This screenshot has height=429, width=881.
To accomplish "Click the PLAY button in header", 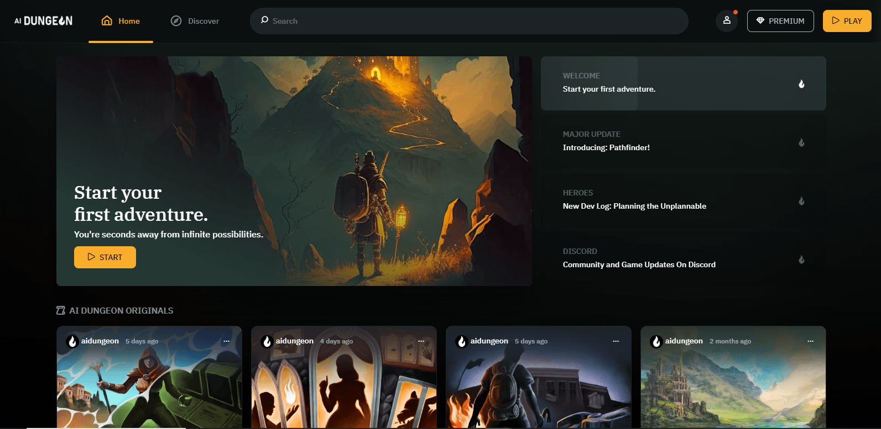I will pos(847,21).
